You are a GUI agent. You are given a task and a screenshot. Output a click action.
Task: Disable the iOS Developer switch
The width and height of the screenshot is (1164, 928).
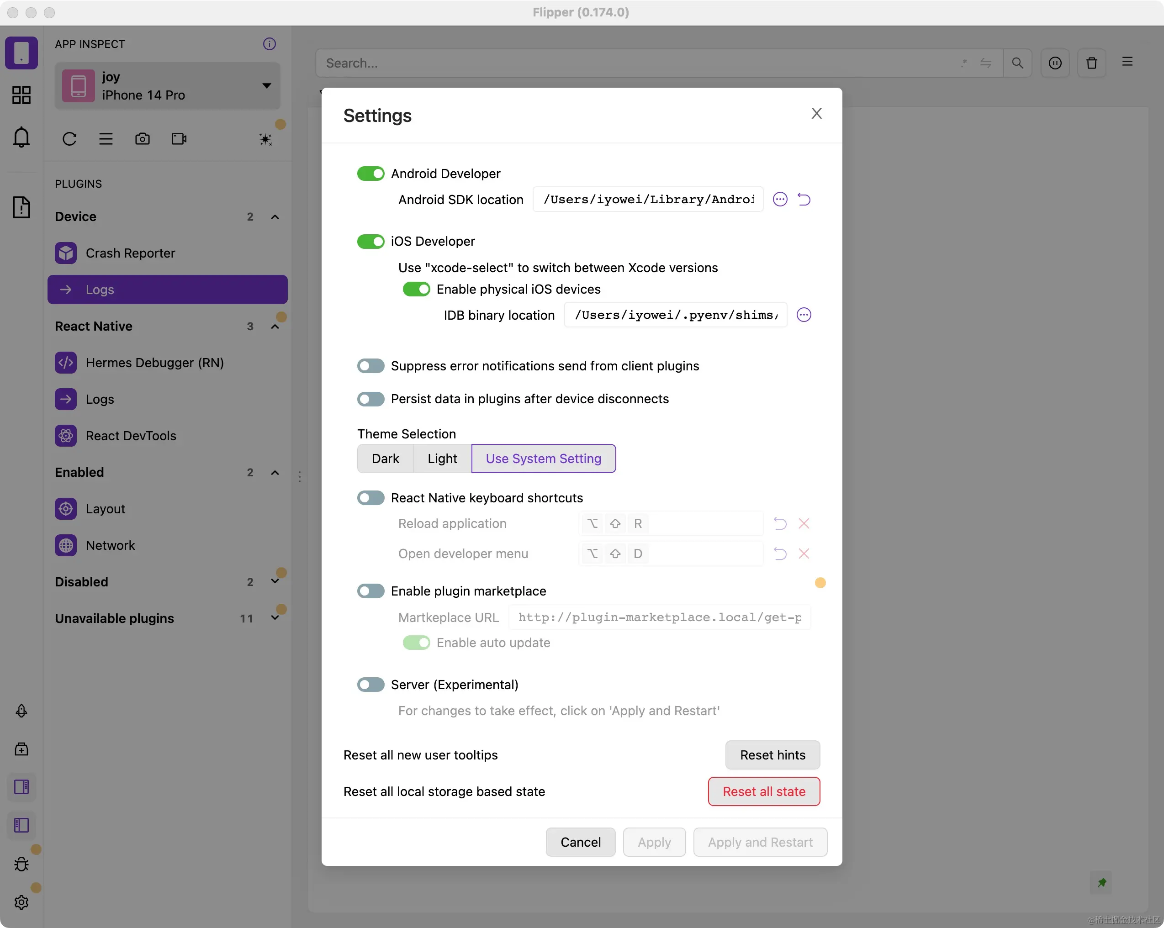(x=370, y=241)
